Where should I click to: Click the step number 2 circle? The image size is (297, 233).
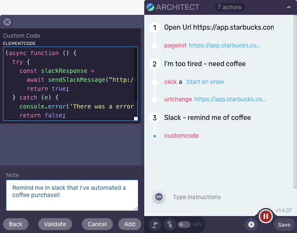pos(154,64)
